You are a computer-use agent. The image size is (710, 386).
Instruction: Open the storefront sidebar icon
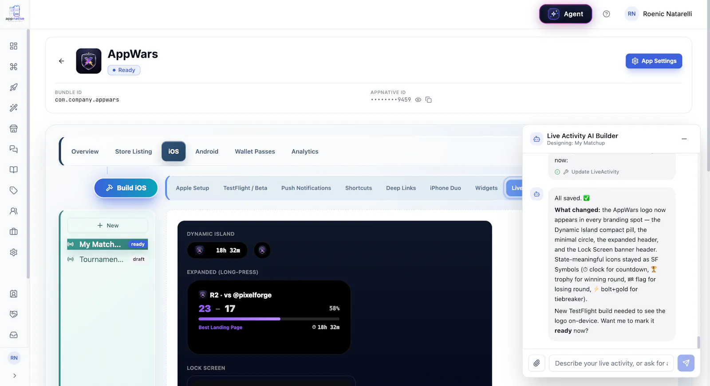coord(14,129)
